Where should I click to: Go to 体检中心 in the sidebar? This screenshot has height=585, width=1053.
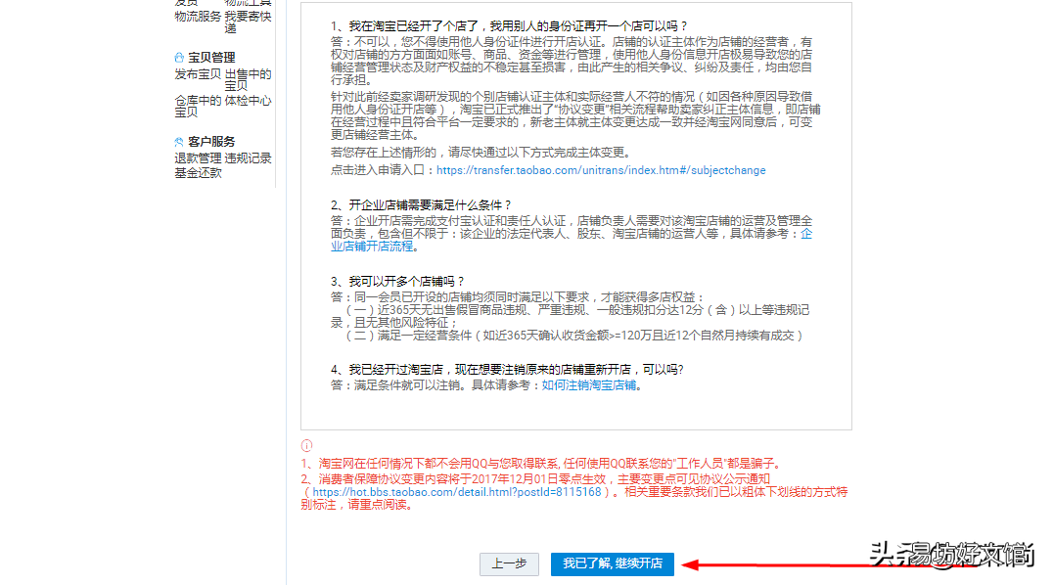coord(248,101)
